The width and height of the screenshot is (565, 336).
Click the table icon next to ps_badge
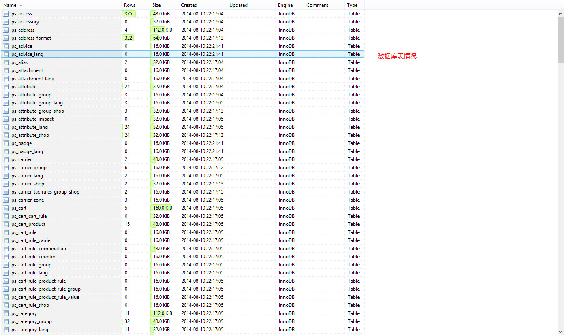coord(6,143)
